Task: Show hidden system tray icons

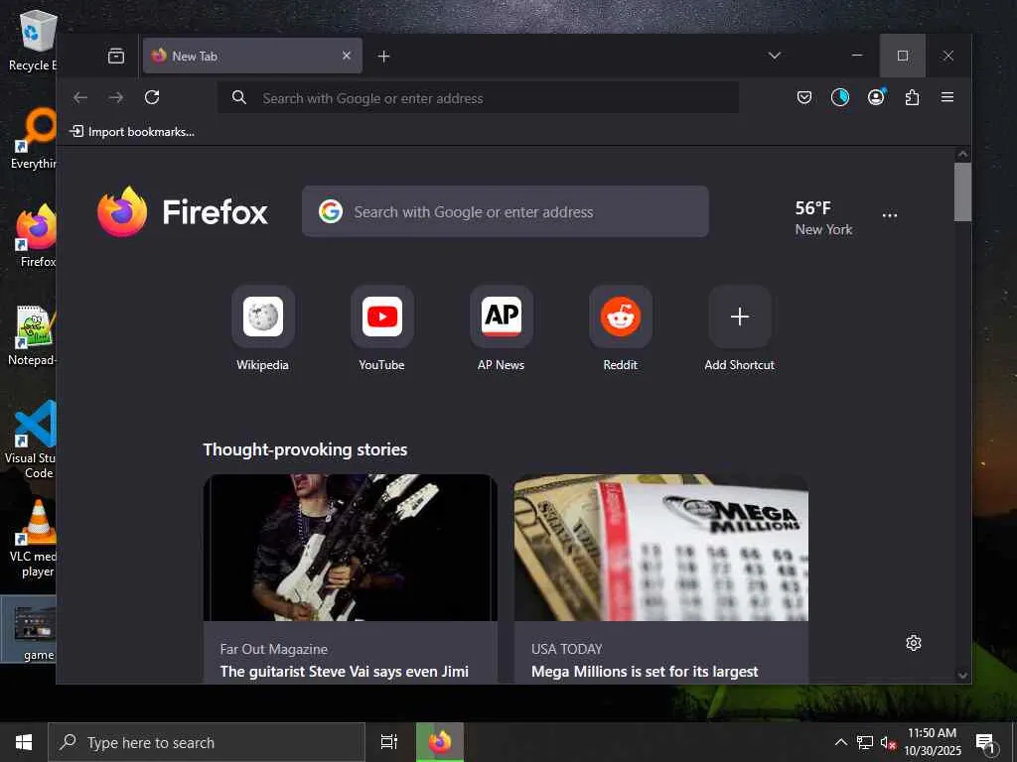Action: [x=840, y=742]
